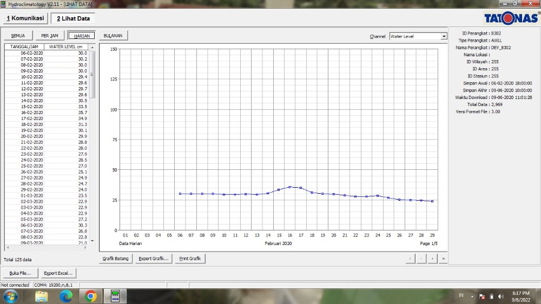
Task: Open File Explorer from taskbar
Action: click(x=42, y=296)
